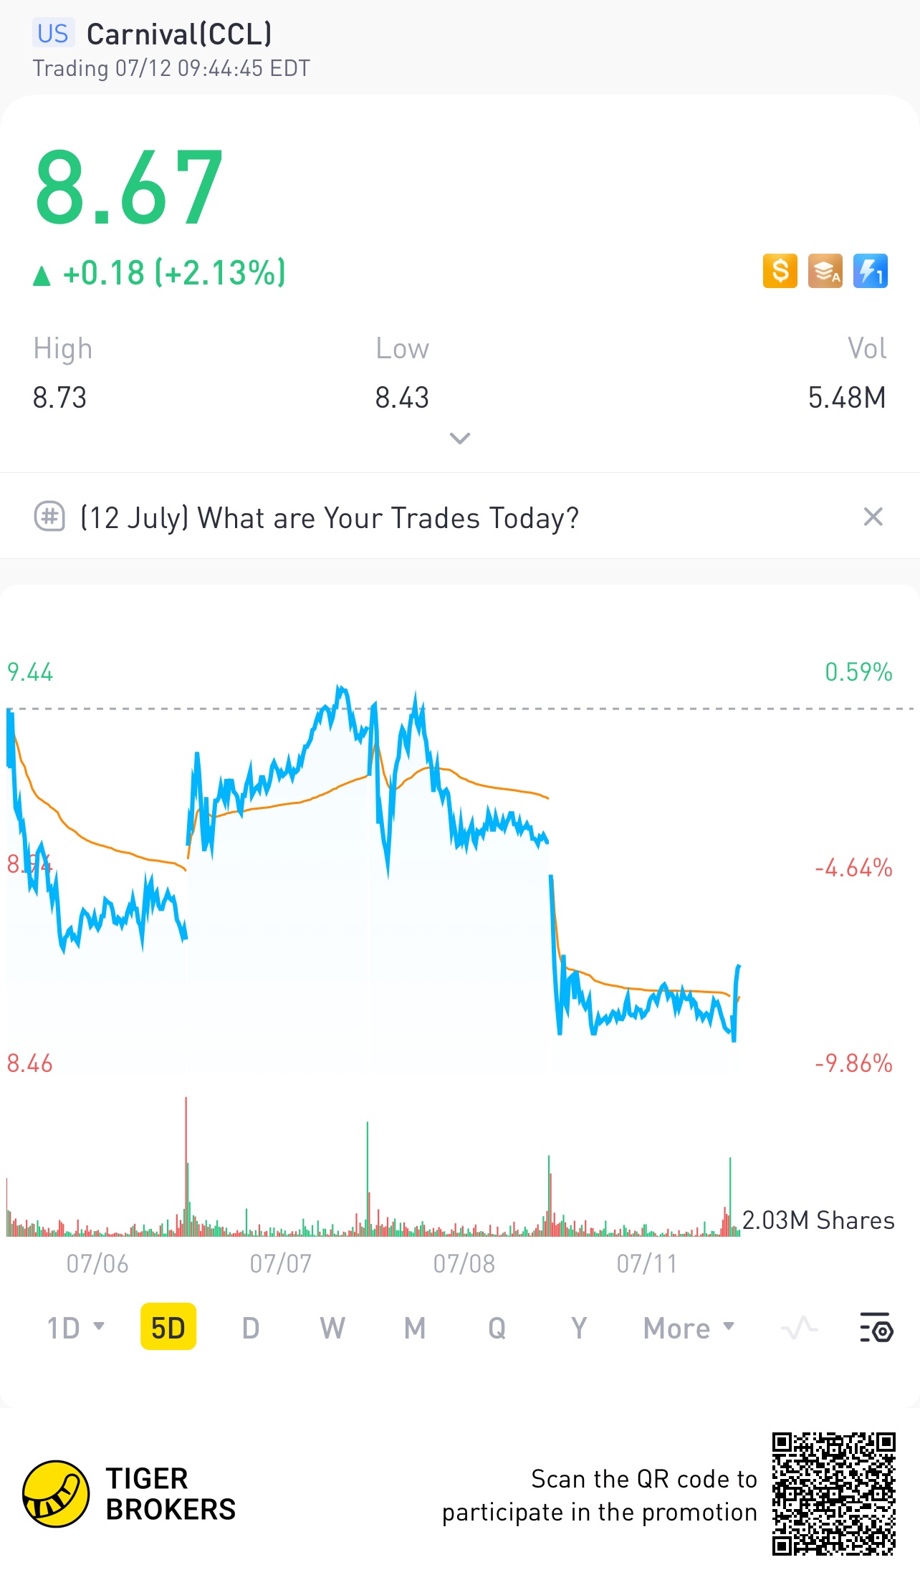Tap the promotion QR code
Viewport: 920px width, 1580px height.
tap(833, 1494)
